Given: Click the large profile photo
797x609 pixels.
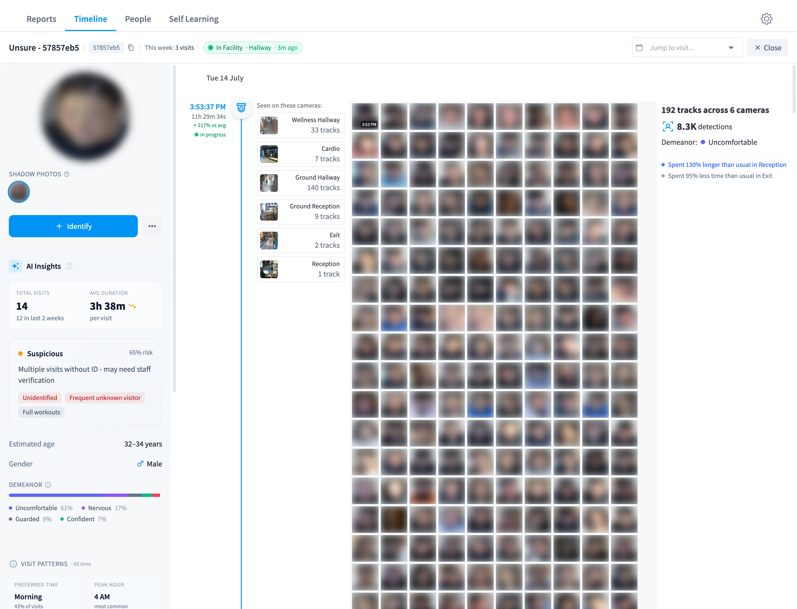Looking at the screenshot, I should tap(86, 116).
